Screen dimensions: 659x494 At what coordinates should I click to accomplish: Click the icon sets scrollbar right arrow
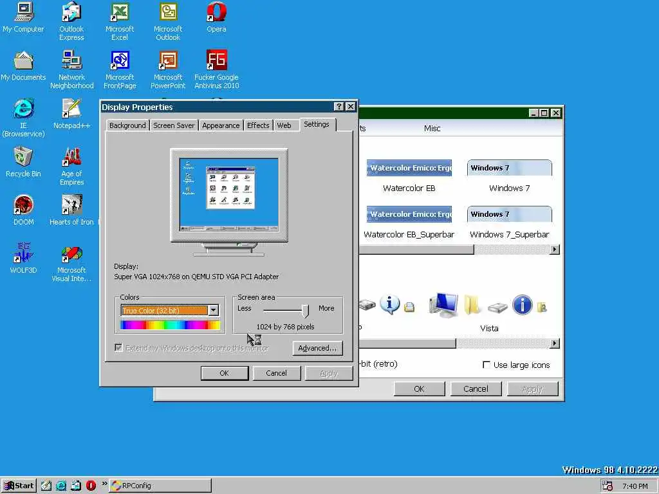click(x=555, y=343)
